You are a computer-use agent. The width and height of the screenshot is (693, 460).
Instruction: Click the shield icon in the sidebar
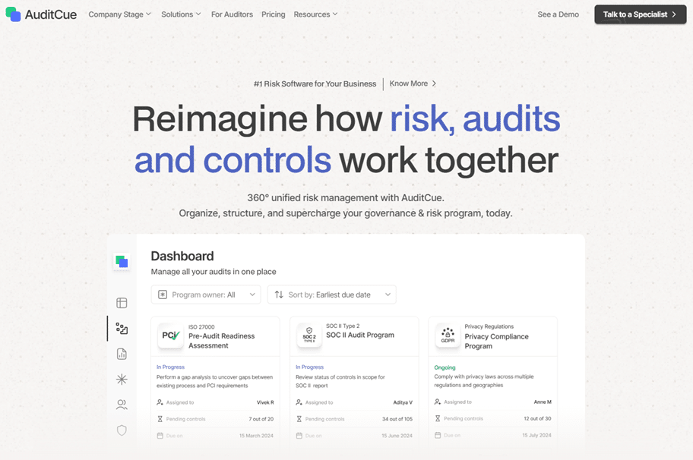(x=122, y=430)
